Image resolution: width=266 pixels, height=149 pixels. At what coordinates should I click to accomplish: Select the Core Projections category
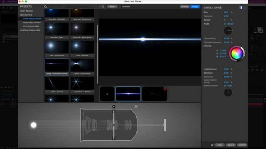pyautogui.click(x=32, y=19)
